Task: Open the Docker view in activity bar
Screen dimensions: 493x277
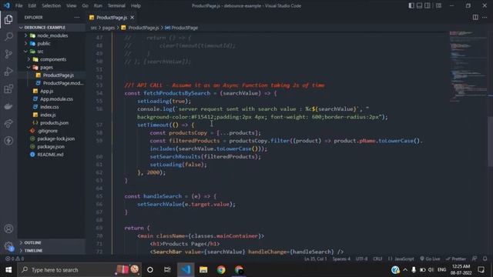Action: [8, 106]
